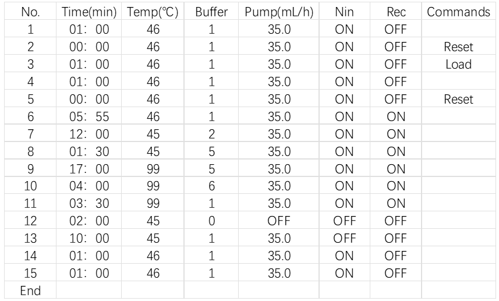
Task: Click the Buffer value 6 in row 10
Action: 211,187
